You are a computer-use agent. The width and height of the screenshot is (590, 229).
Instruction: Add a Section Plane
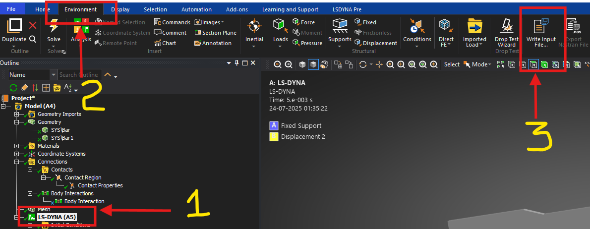tap(215, 33)
